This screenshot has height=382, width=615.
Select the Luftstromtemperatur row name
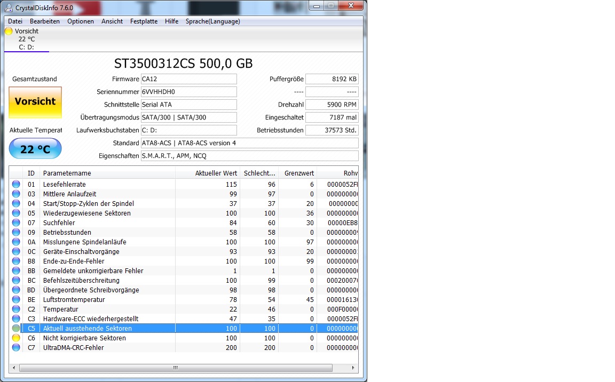(x=74, y=299)
